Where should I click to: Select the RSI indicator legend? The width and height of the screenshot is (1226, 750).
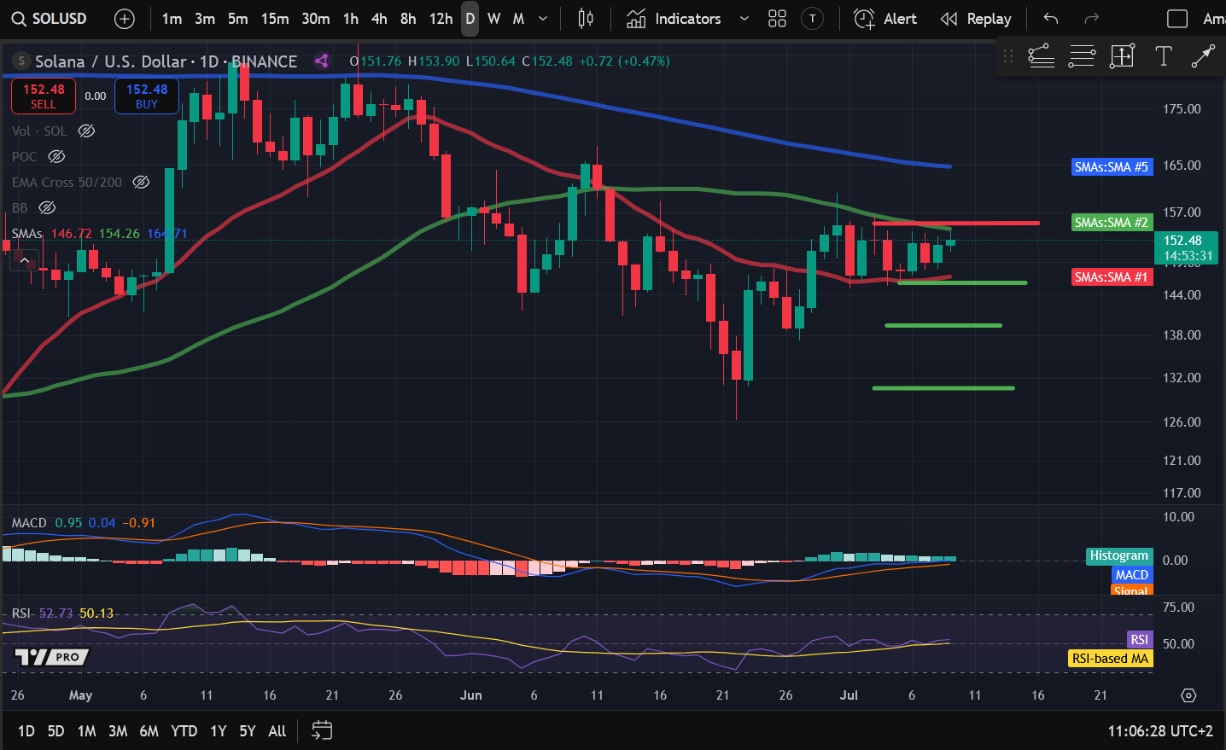(x=20, y=613)
